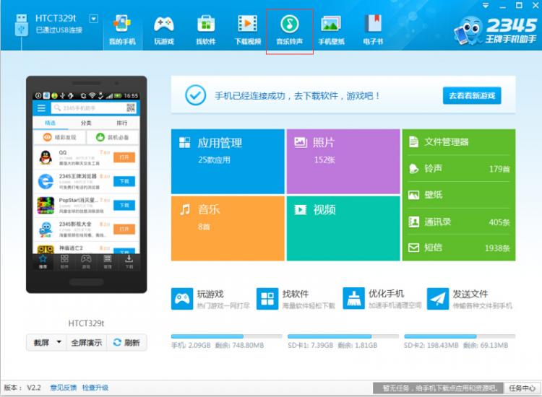
Task: Open the main menu dropdown in title bar
Action: click(x=486, y=6)
